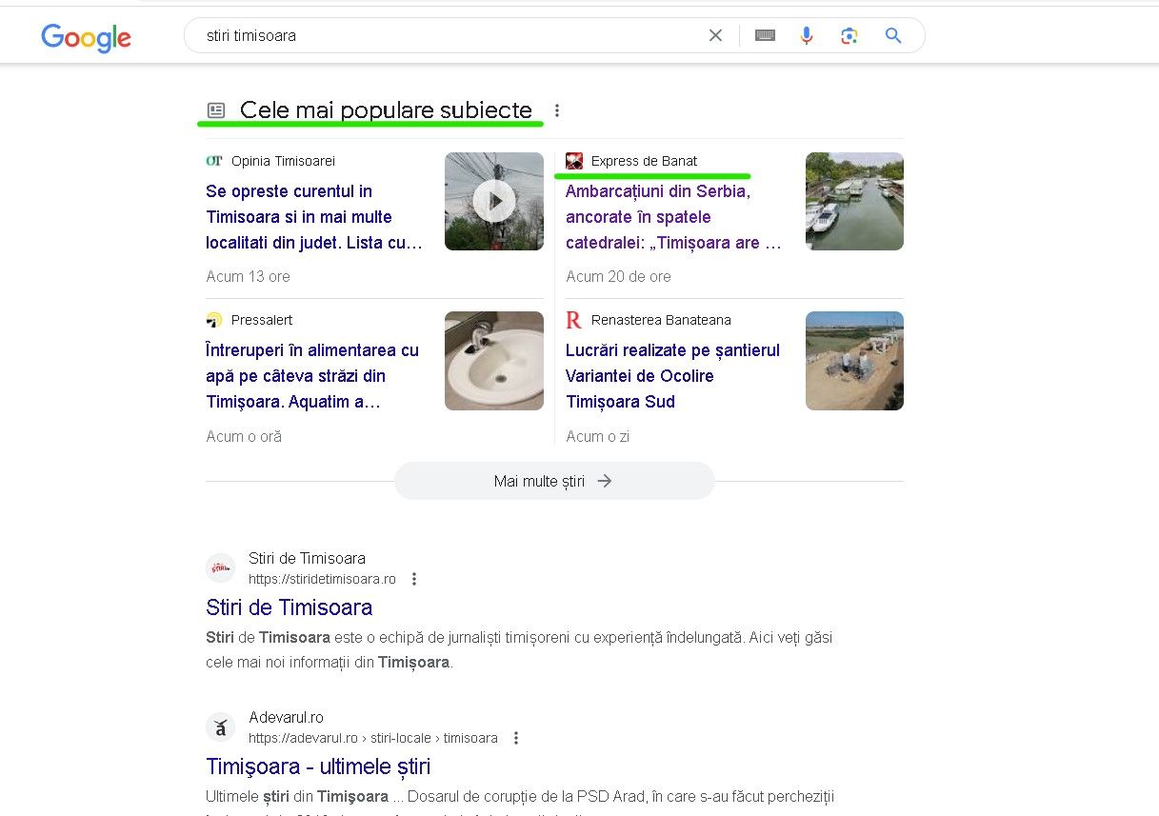1159x816 pixels.
Task: Search by image with Google Lens
Action: pyautogui.click(x=849, y=36)
